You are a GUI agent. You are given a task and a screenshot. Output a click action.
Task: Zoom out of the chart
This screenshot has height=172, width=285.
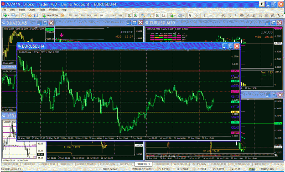coord(149,15)
